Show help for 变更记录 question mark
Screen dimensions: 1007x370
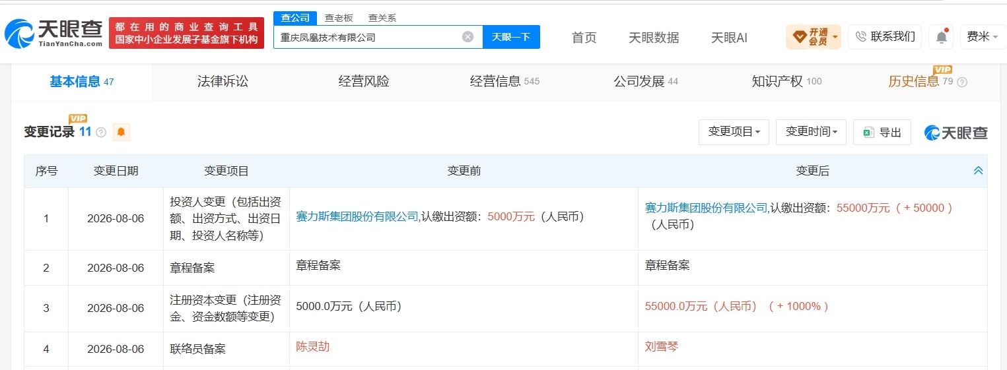[x=101, y=132]
